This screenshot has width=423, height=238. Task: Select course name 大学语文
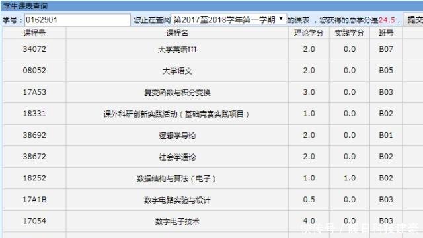pyautogui.click(x=177, y=71)
